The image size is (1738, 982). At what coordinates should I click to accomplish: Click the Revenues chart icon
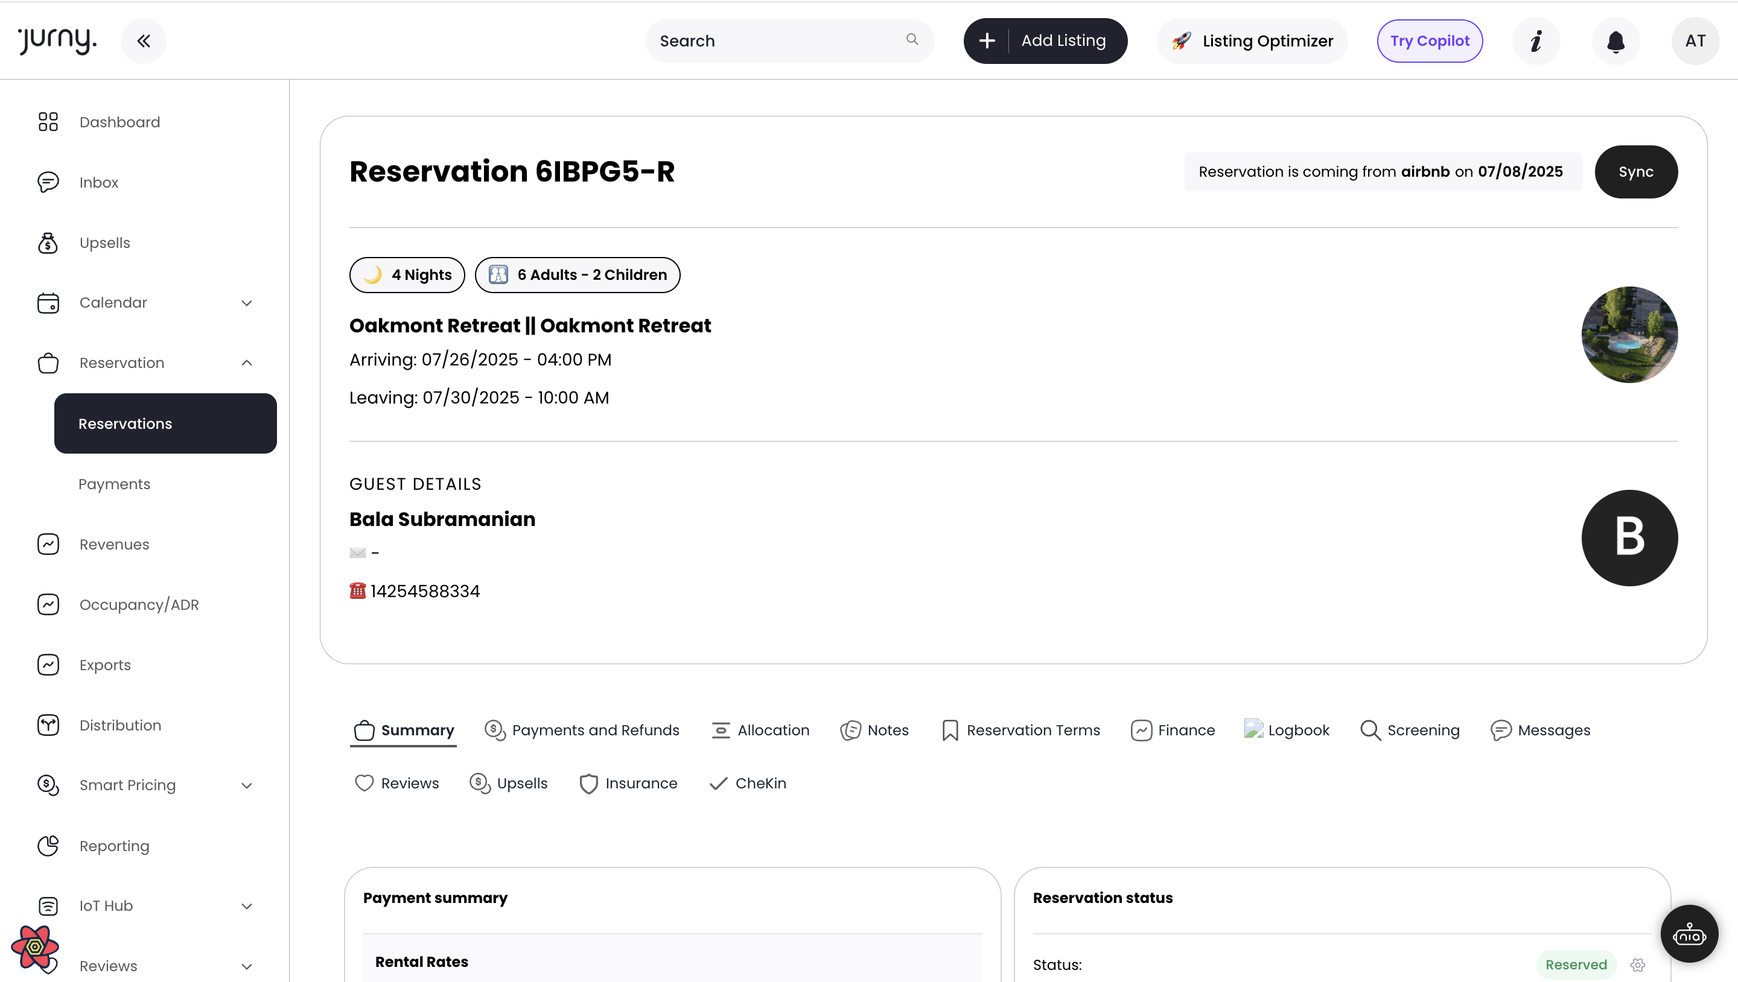point(48,544)
